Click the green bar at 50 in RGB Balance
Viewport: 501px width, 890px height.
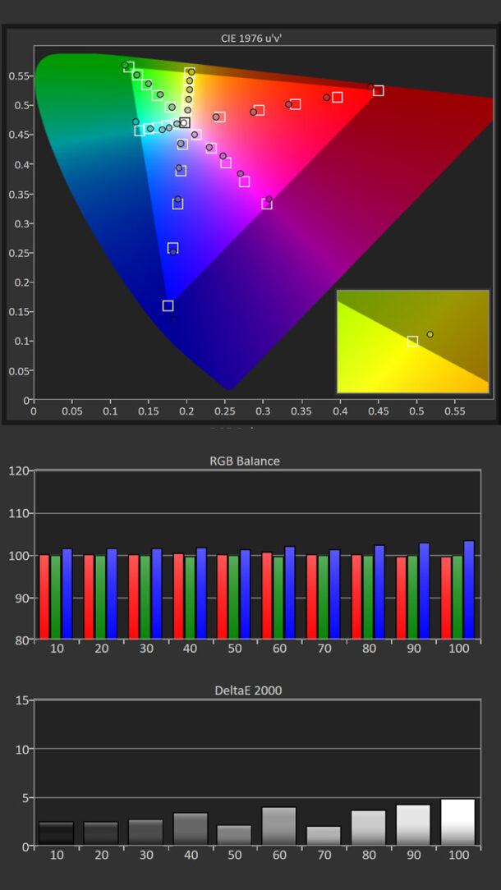point(233,597)
